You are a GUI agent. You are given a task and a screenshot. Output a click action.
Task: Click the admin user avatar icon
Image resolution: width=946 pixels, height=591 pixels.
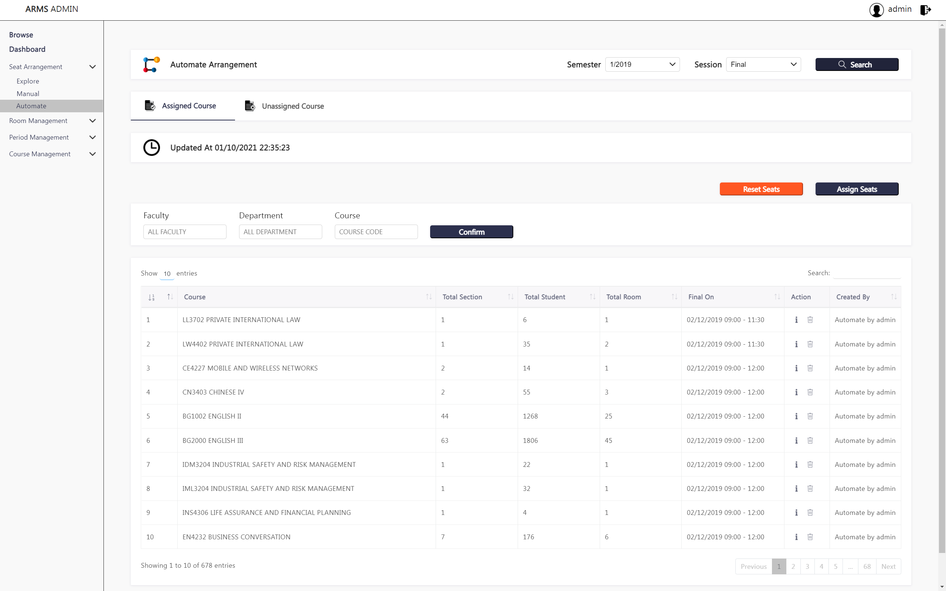pos(876,10)
